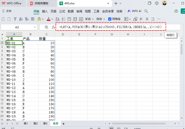Add a new sheet with plus button
This screenshot has width=185, height=129.
click(64, 124)
